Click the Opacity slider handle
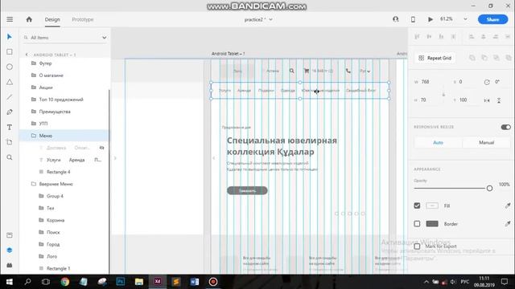 (x=489, y=188)
